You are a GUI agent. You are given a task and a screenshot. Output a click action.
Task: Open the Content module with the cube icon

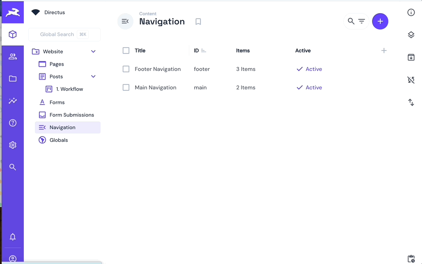point(12,34)
